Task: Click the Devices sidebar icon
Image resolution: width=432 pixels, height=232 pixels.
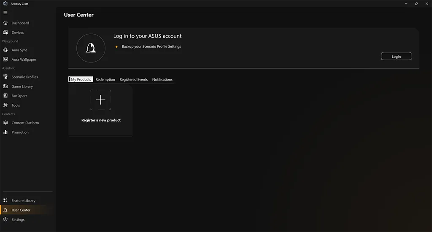Action: pyautogui.click(x=5, y=32)
